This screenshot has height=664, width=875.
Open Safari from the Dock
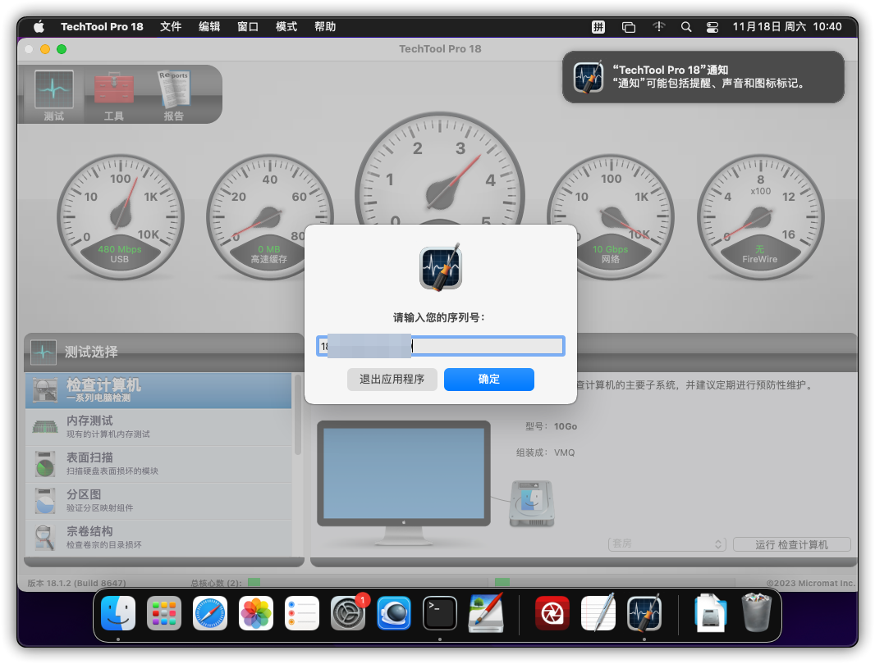[x=210, y=613]
